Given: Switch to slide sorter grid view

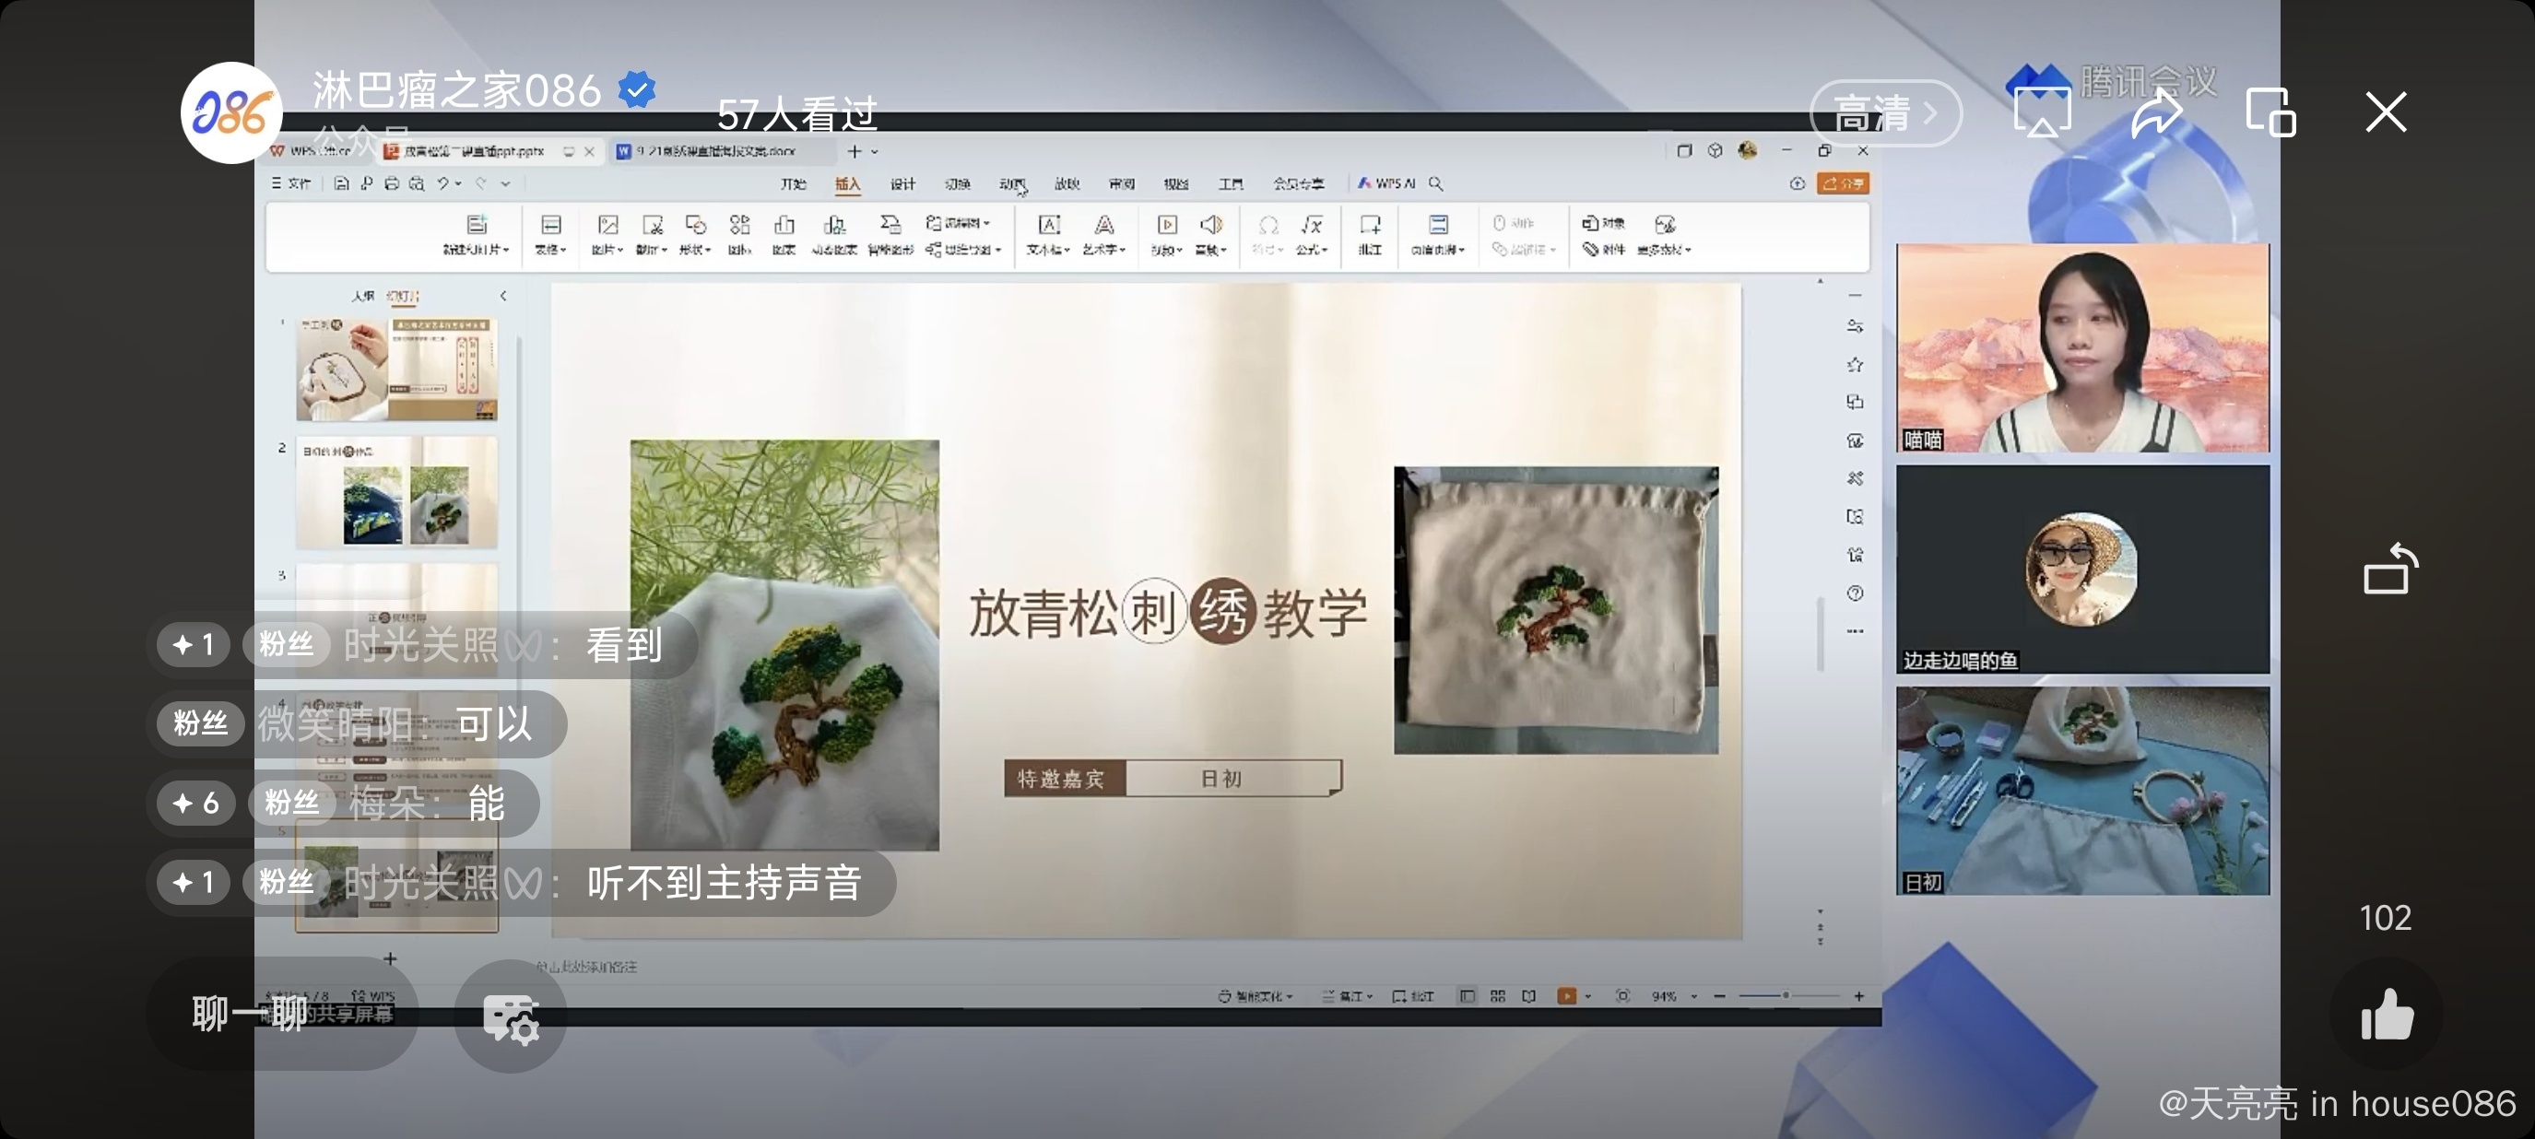Looking at the screenshot, I should coord(1498,996).
